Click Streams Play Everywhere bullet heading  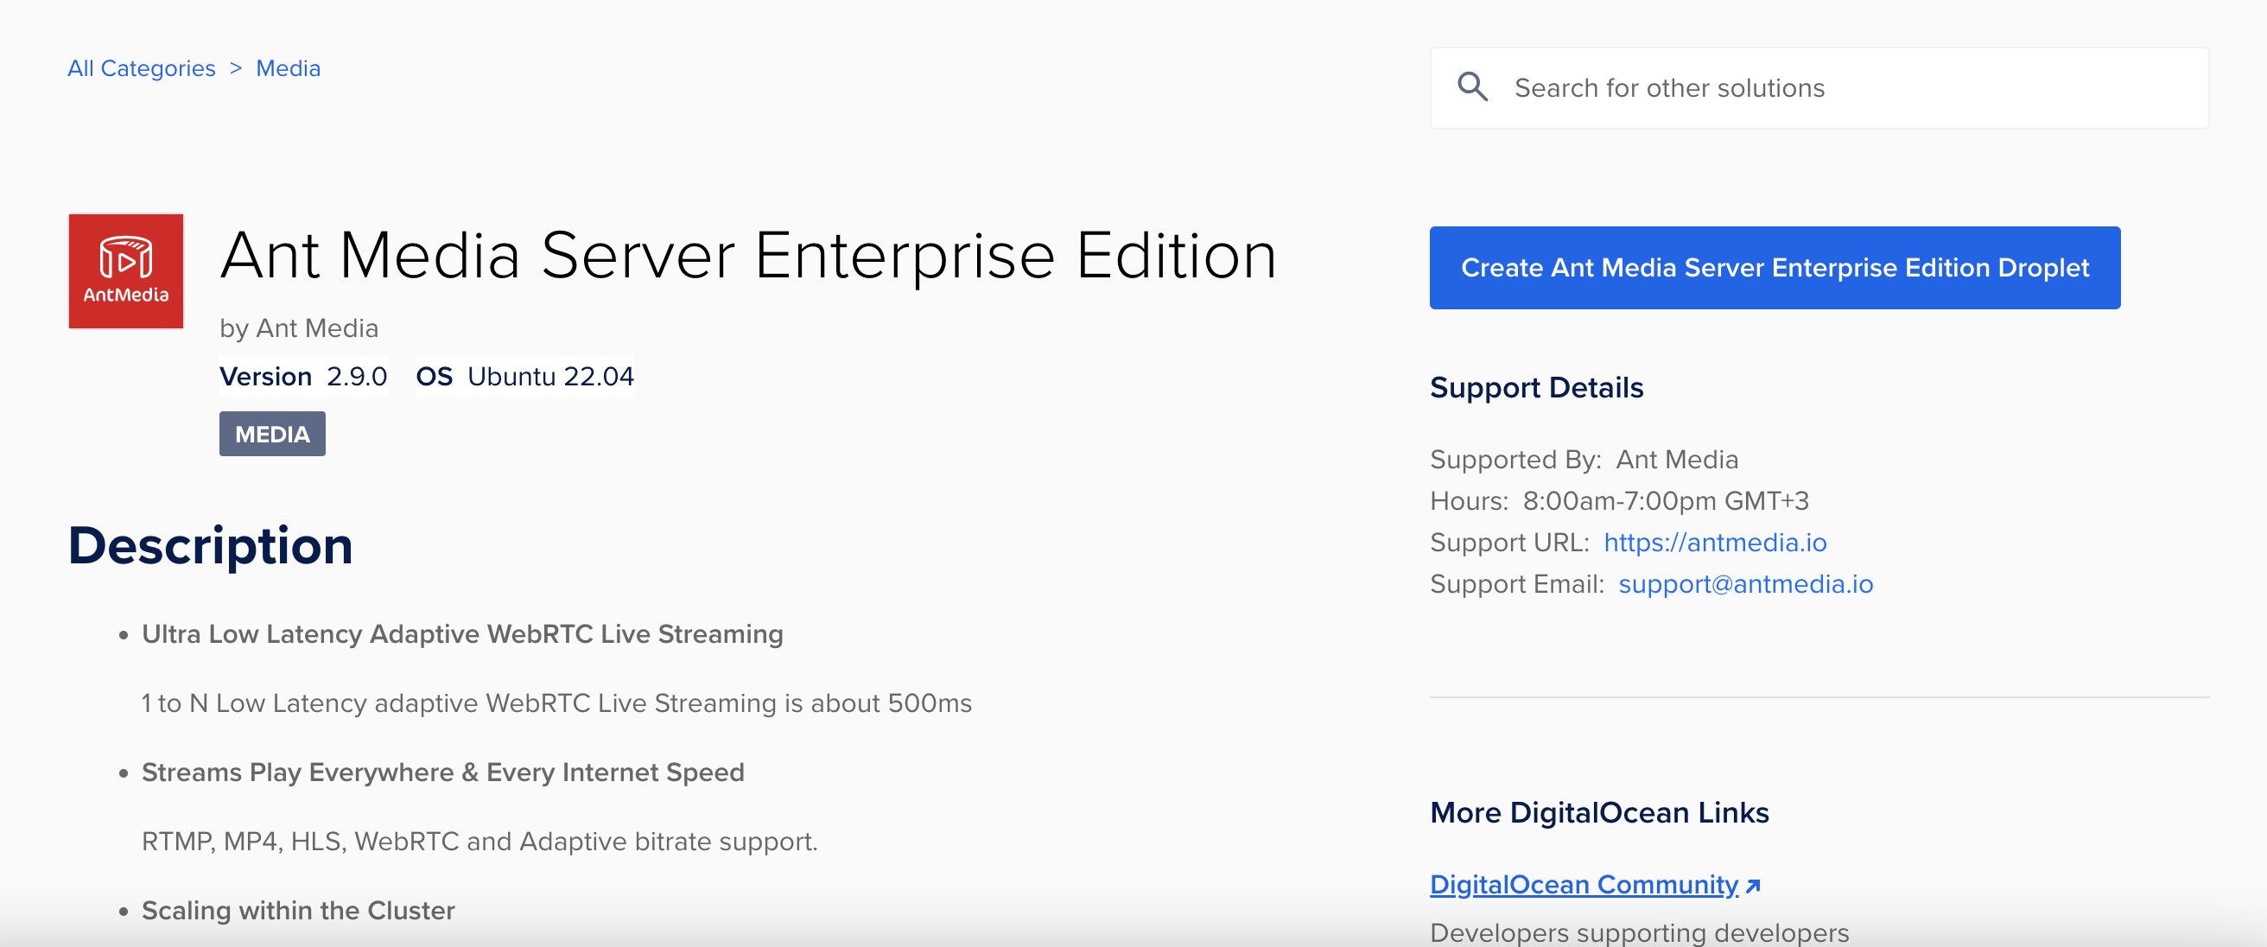pyautogui.click(x=442, y=772)
